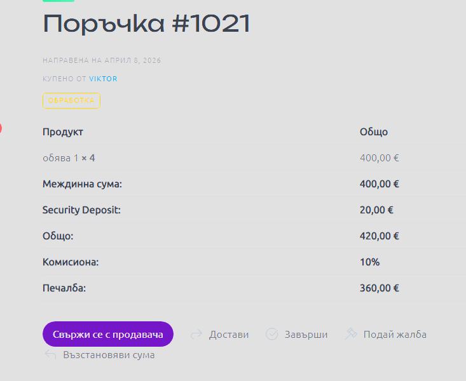Open buyer profile link VIKTOR
Viewport: 466px width, 381px height.
pos(103,79)
